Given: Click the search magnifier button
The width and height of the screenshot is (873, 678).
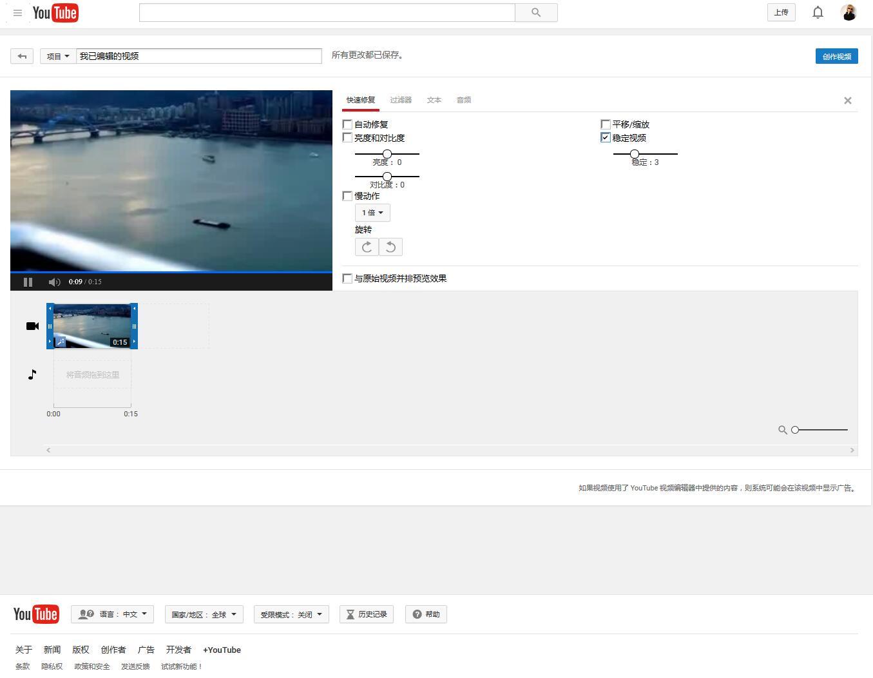Looking at the screenshot, I should (536, 12).
